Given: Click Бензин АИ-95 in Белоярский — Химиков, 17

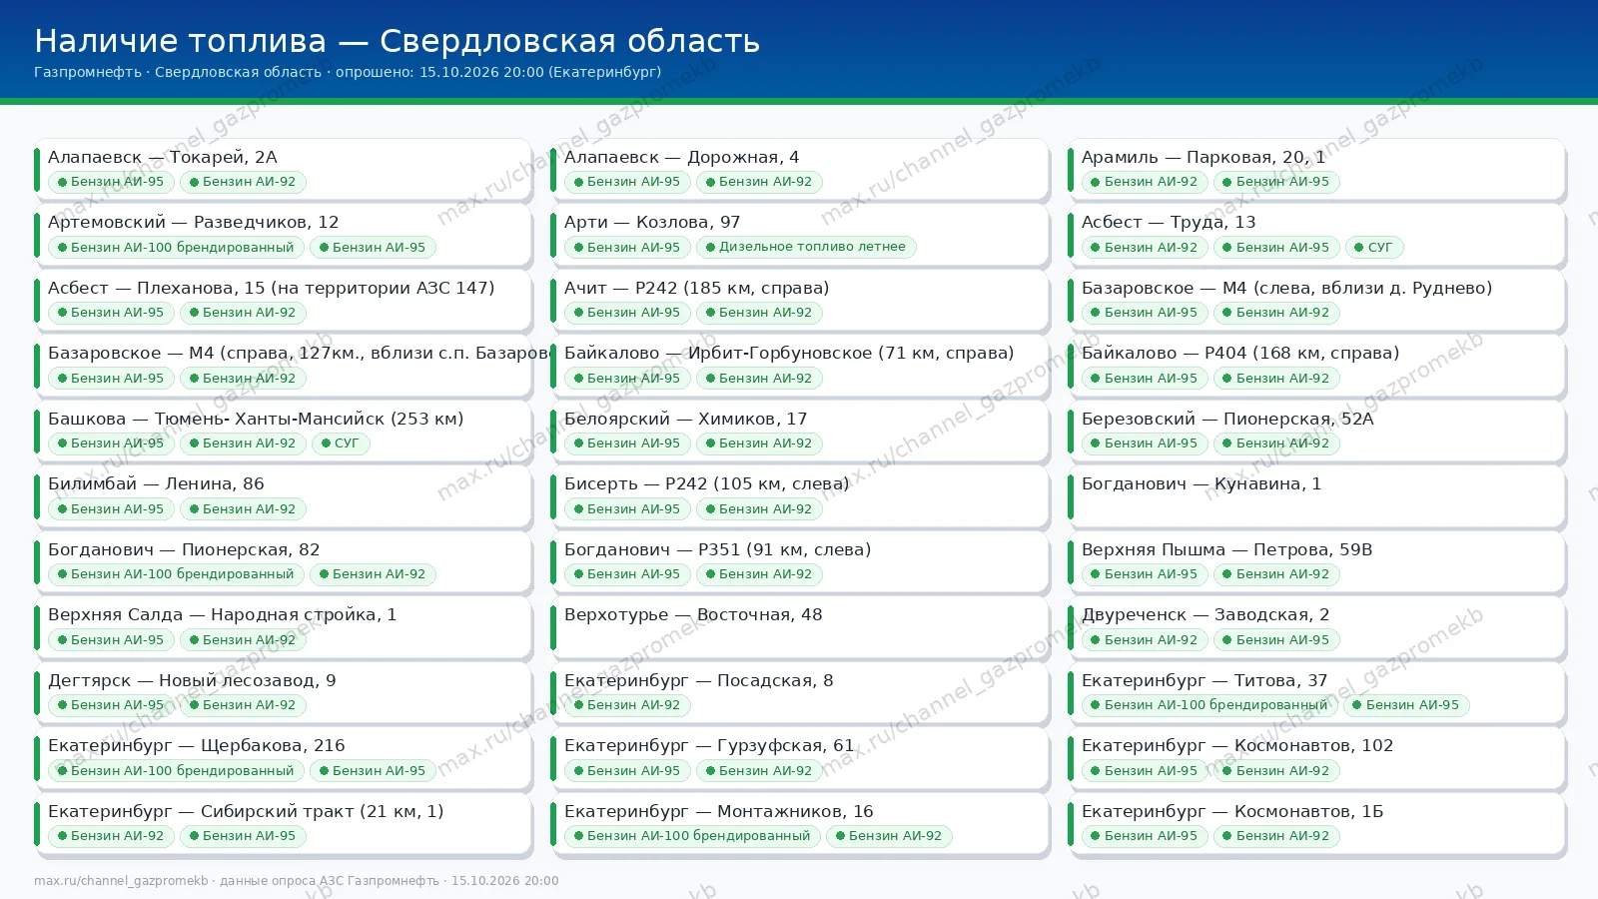Looking at the screenshot, I should 627,444.
